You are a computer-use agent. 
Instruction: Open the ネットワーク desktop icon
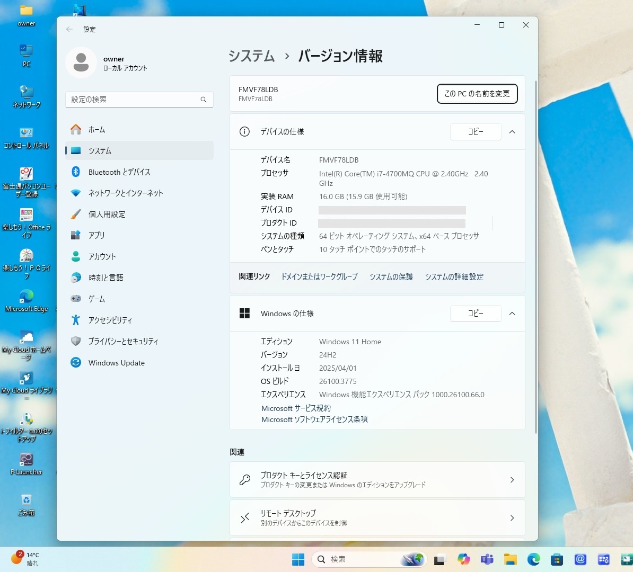coord(26,96)
